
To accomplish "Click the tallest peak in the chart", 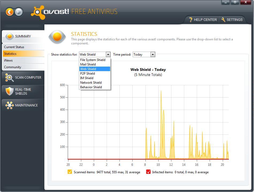I will pos(161,91).
